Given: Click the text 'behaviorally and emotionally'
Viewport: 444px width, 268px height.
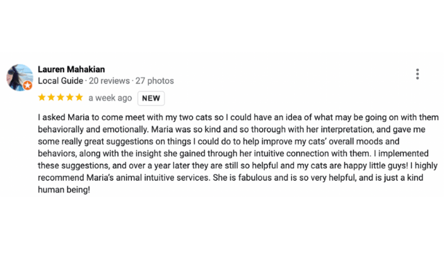Looking at the screenshot, I should pos(93,130).
